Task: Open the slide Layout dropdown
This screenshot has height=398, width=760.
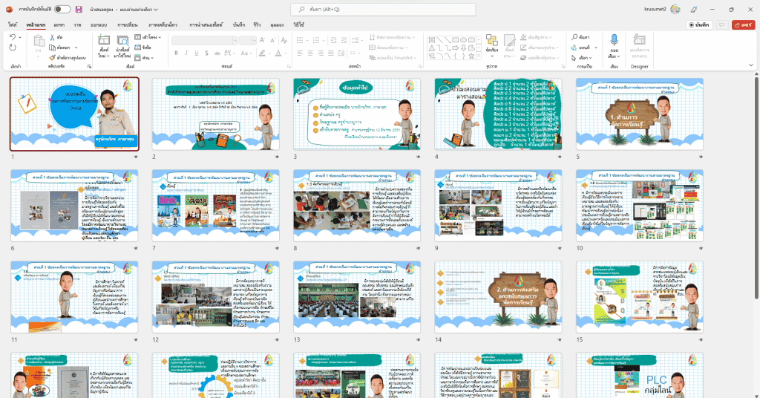Action: [148, 37]
